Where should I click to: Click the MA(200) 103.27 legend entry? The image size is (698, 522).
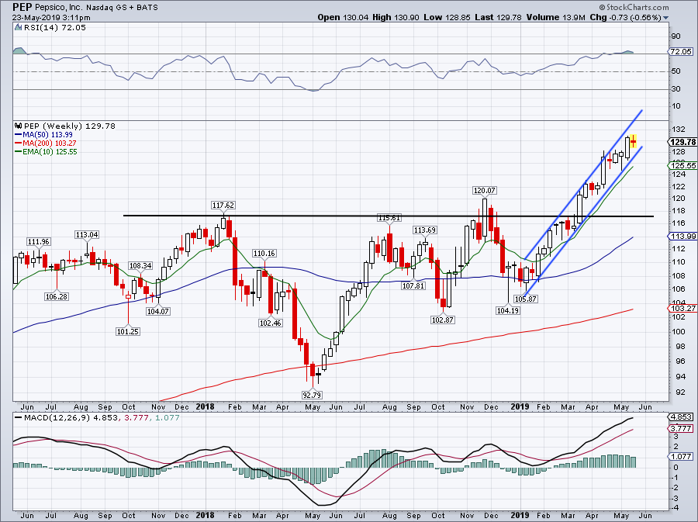[x=46, y=143]
